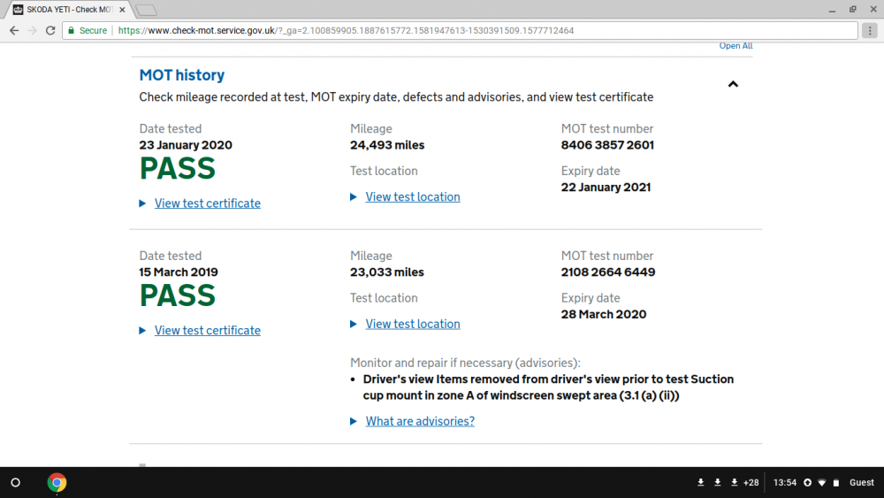This screenshot has height=498, width=884.
Task: Close the SKODA YETI tab
Action: 122,10
